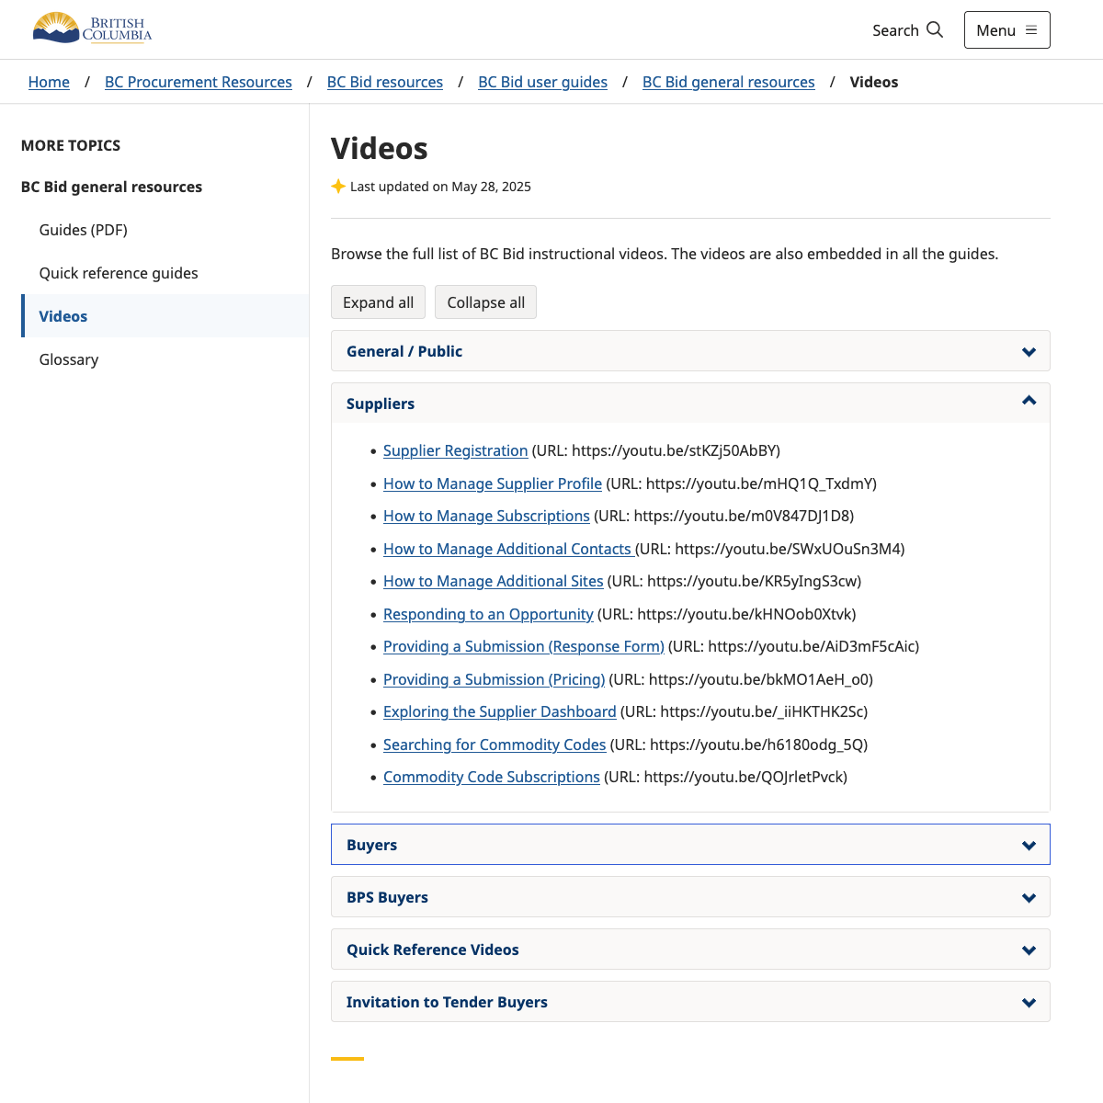Click the Expand all button
The width and height of the screenshot is (1103, 1103).
[x=378, y=302]
